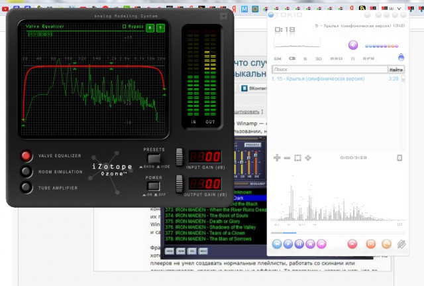424x286 pixels.
Task: Focus the Поиск search field
Action: click(330, 69)
